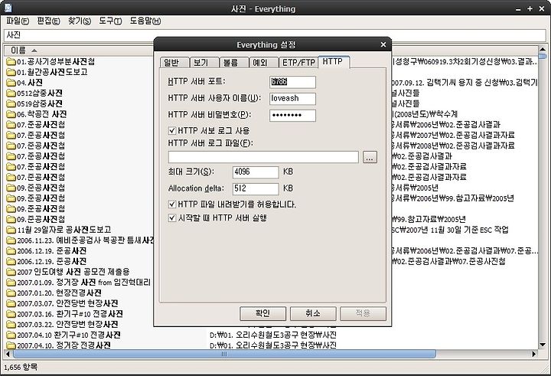Click the HTTP 서버 사용자 이름 field
Viewport: 551px width, 376px height.
click(x=292, y=99)
